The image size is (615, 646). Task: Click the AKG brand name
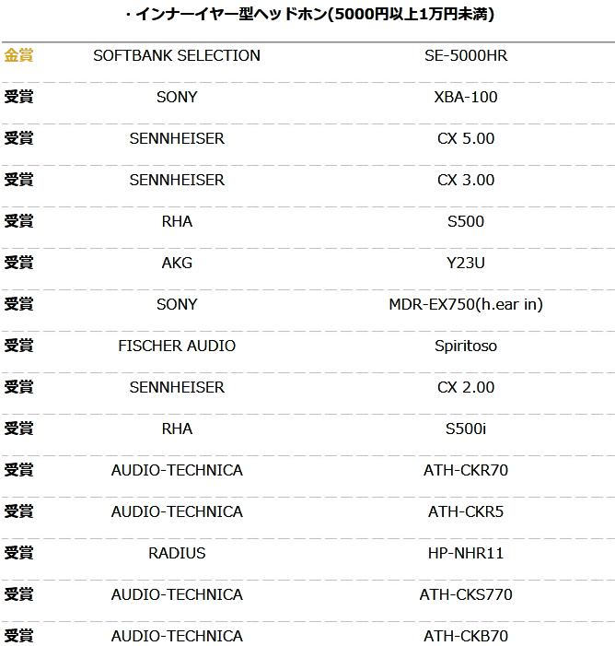click(x=177, y=263)
